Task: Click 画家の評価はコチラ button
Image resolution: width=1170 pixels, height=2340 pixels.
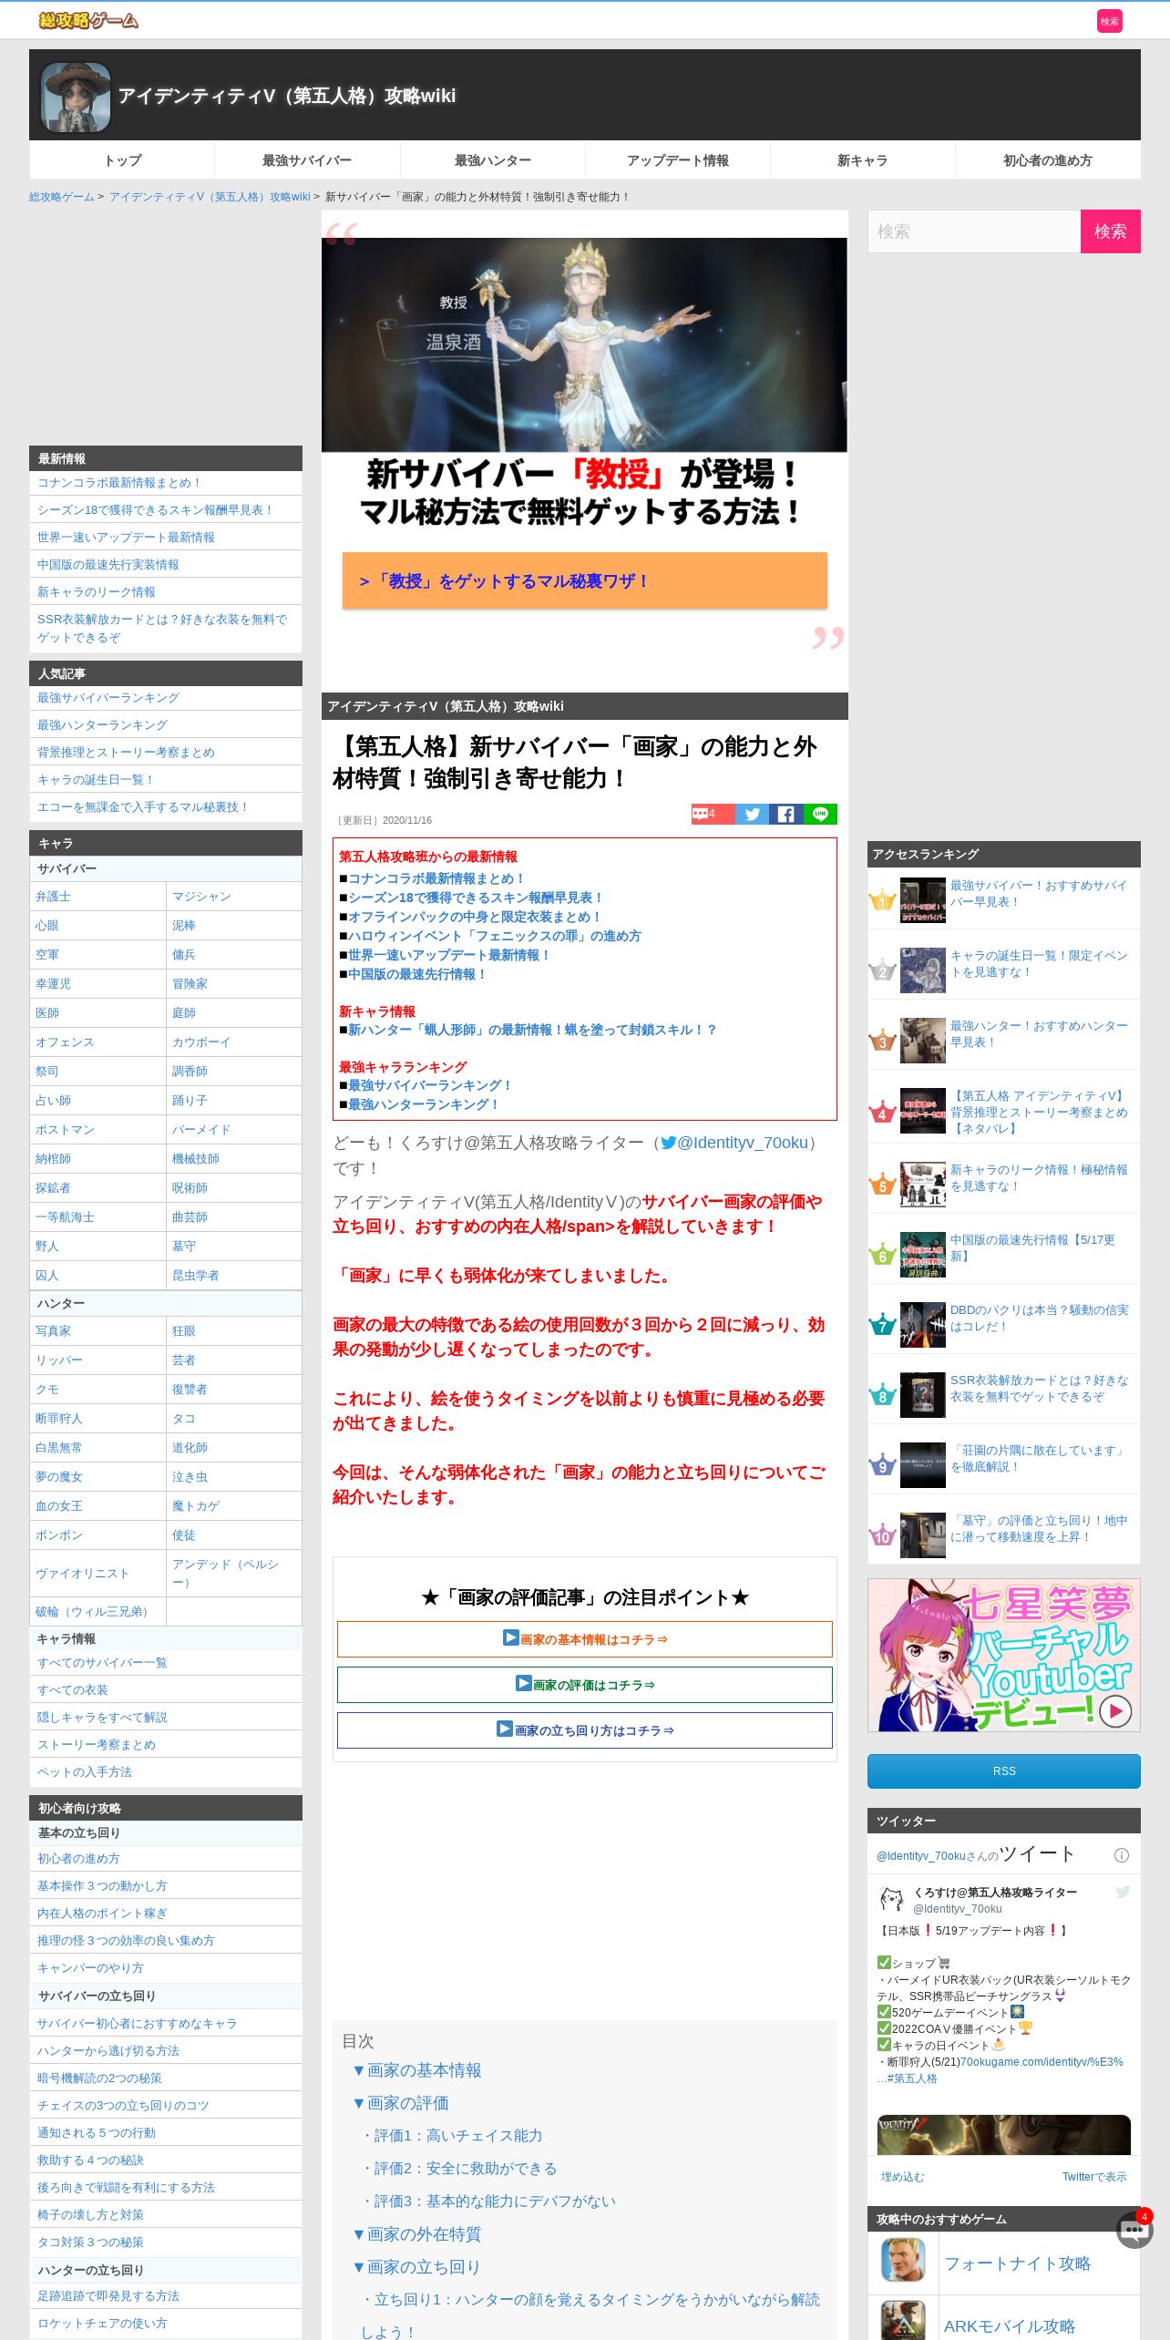Action: [x=585, y=1684]
